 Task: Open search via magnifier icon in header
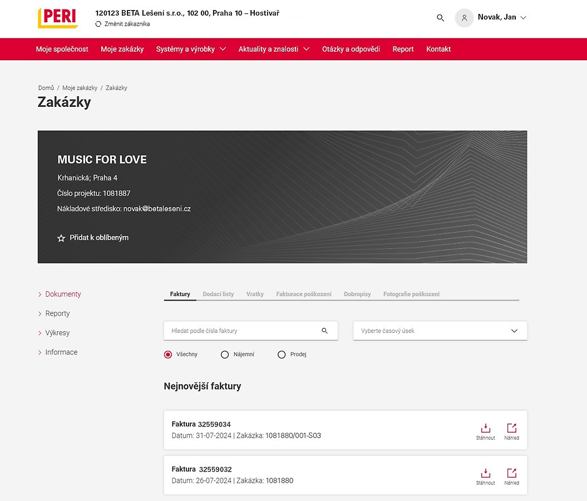[440, 18]
